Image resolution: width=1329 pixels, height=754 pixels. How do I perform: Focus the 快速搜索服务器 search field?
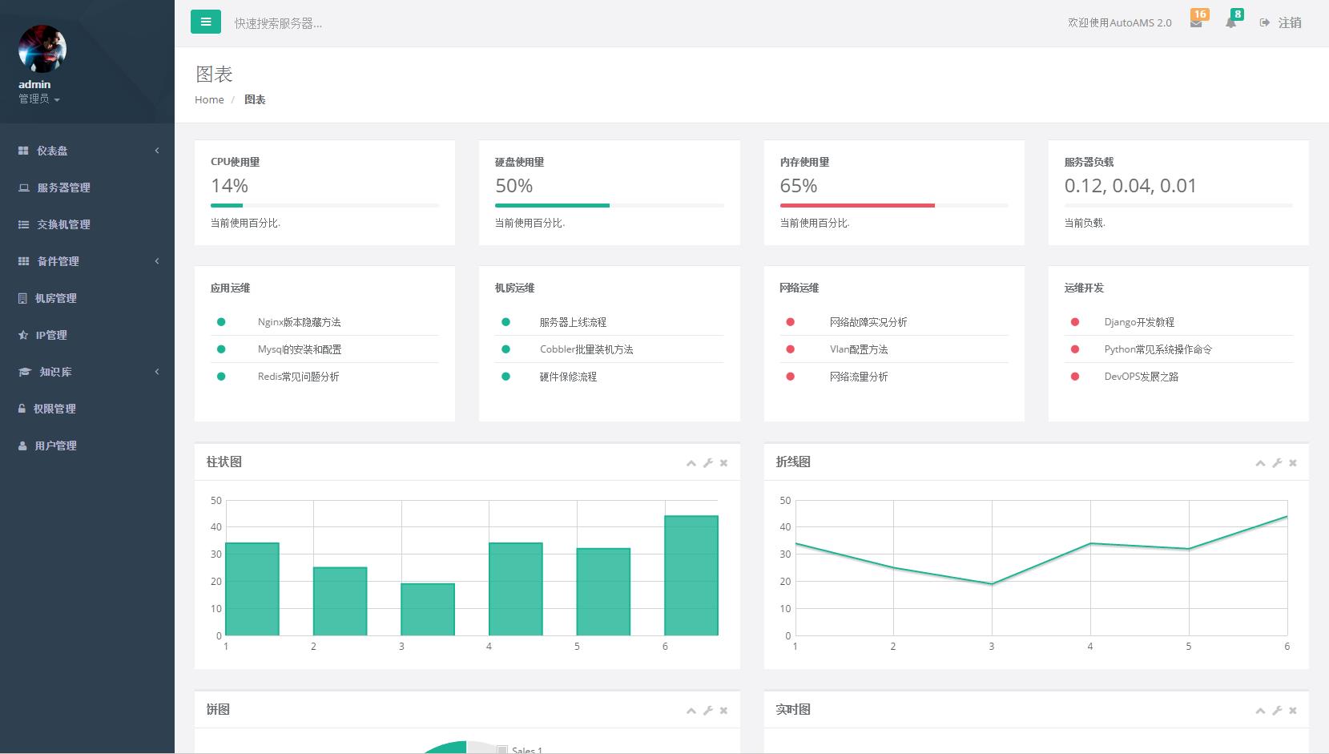pyautogui.click(x=278, y=23)
